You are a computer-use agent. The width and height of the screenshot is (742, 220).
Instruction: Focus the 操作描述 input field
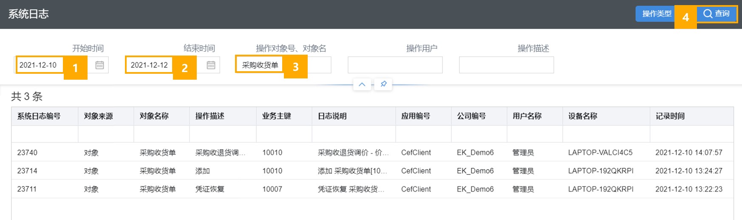[507, 65]
